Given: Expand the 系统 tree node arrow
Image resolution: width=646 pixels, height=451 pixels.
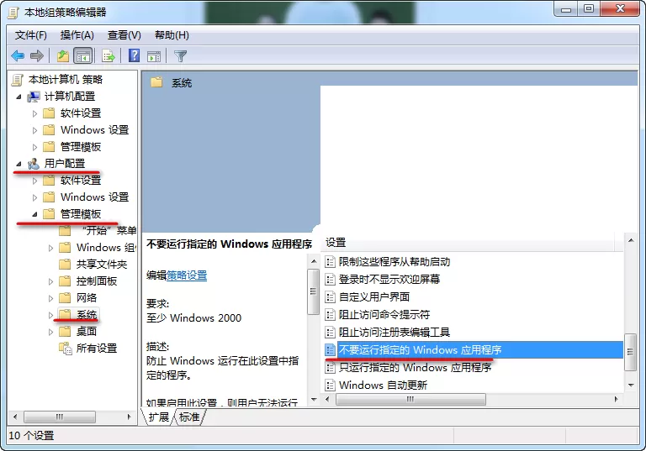Looking at the screenshot, I should (x=50, y=315).
